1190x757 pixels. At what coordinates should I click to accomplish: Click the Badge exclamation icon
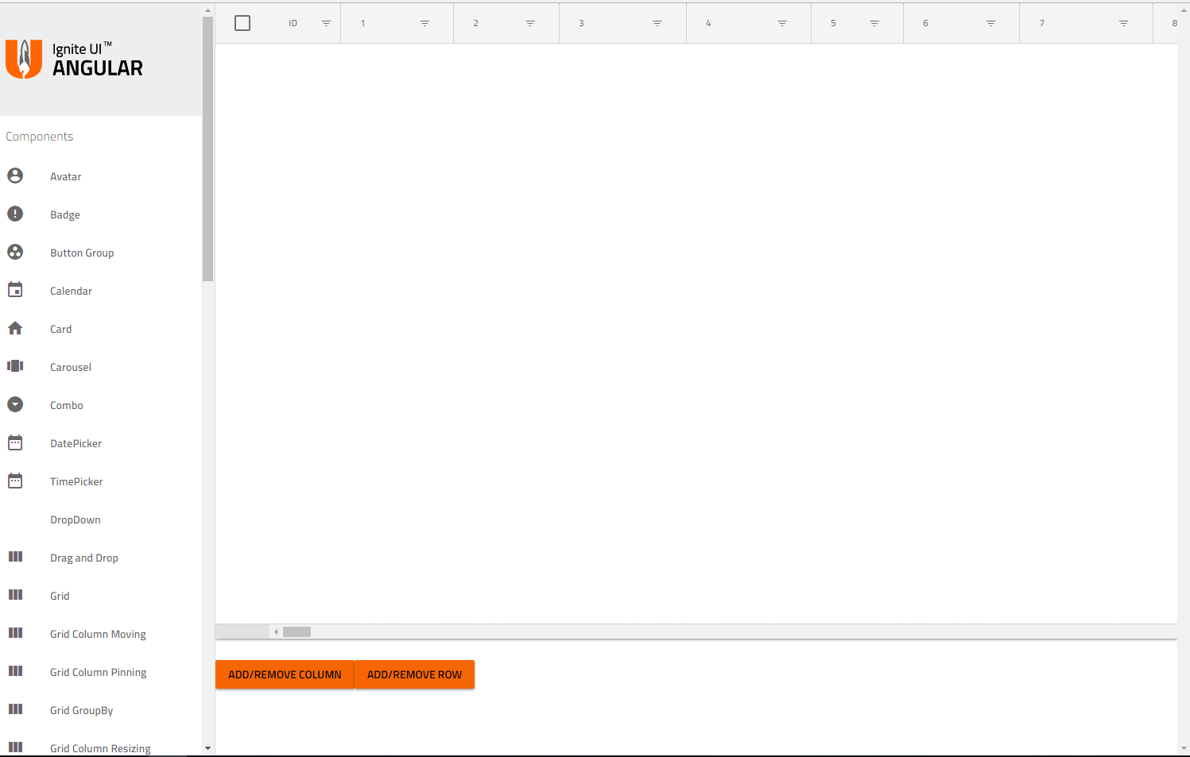15,214
